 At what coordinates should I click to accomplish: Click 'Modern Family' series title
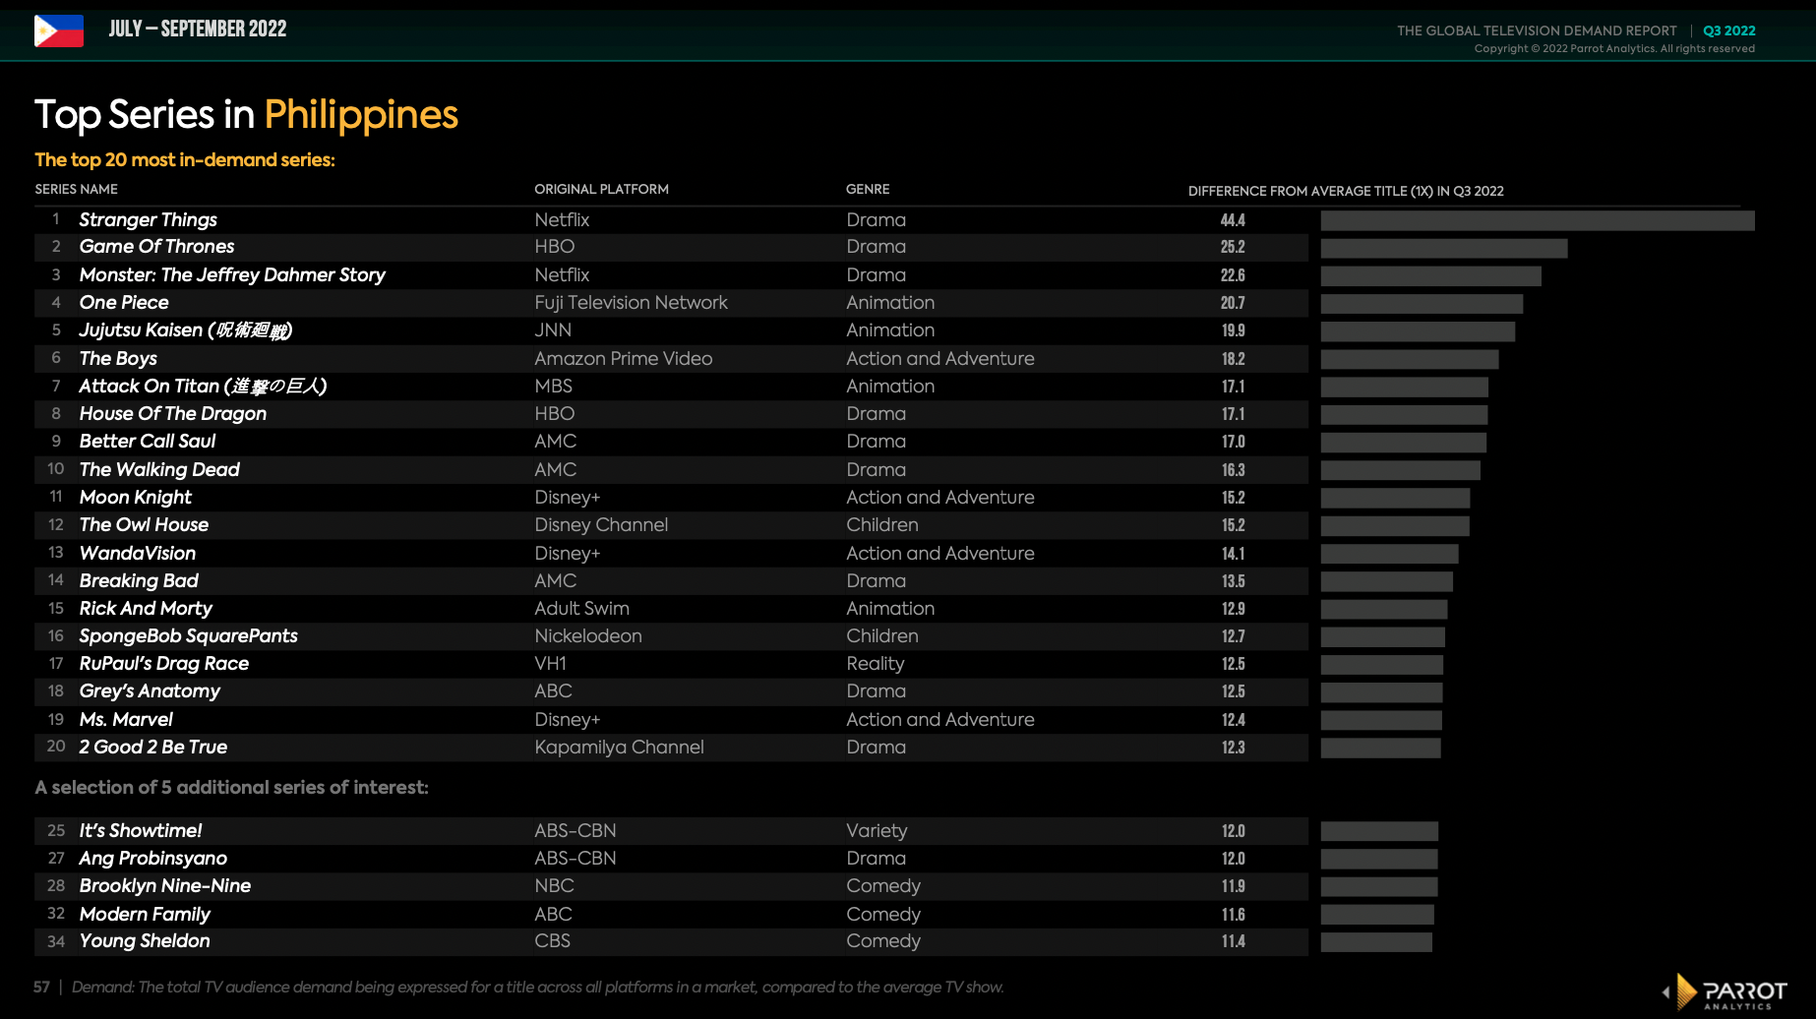(145, 915)
